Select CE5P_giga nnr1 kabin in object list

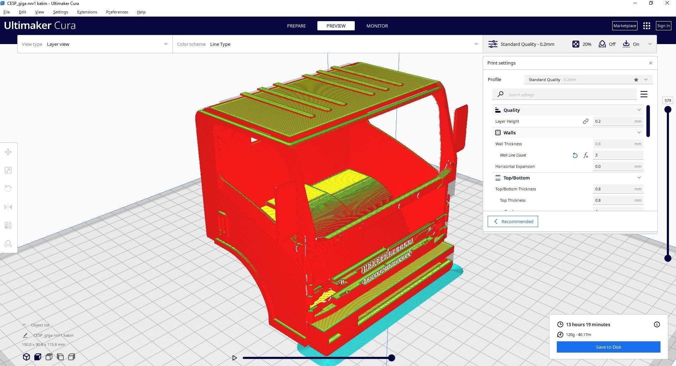point(54,335)
